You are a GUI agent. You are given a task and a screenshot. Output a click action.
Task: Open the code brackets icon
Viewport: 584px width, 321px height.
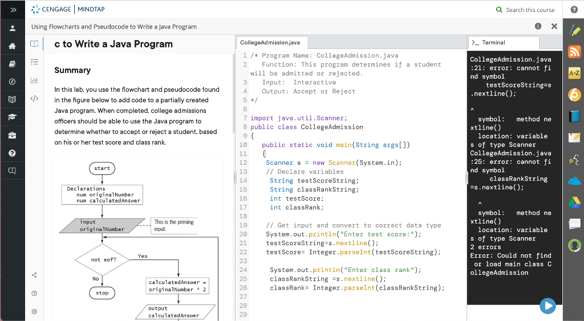point(34,98)
